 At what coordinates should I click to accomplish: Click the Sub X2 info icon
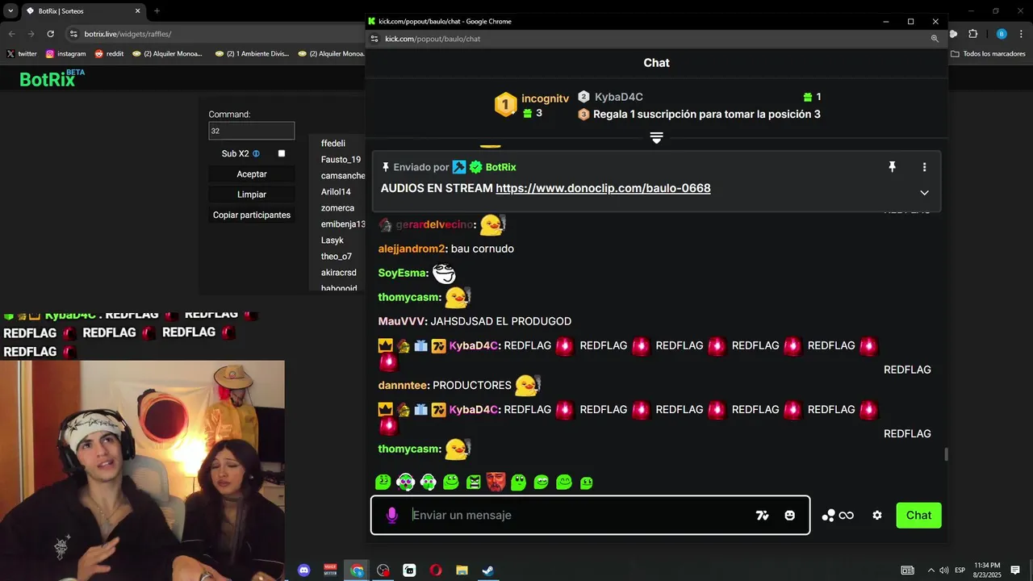tap(256, 153)
